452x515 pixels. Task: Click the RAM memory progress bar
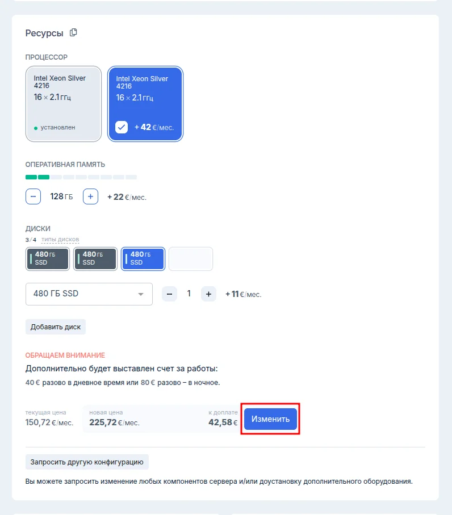pos(81,177)
